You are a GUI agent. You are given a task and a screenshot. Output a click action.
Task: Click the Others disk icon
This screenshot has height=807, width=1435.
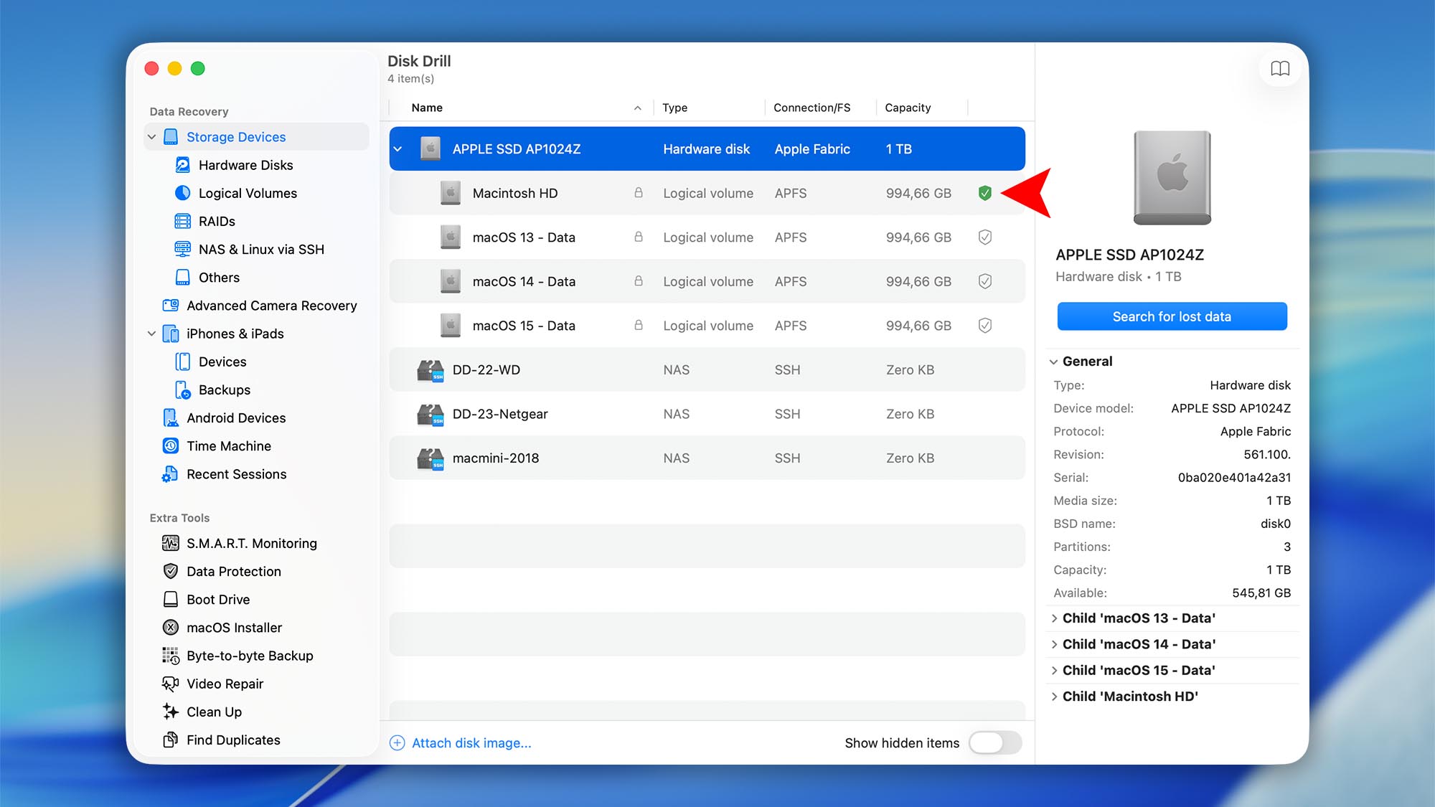click(183, 277)
